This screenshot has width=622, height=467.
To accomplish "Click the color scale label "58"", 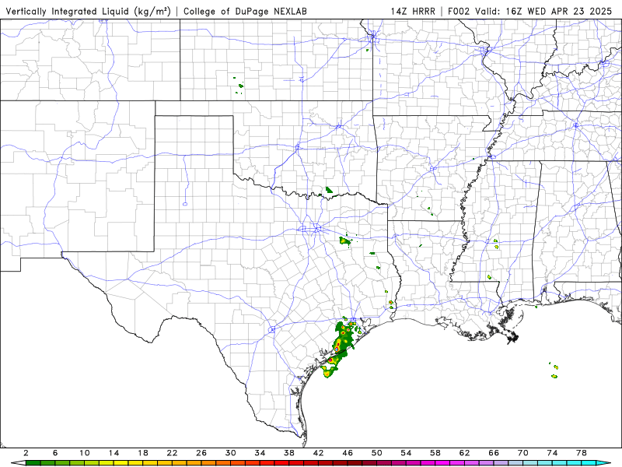I will 435,453.
